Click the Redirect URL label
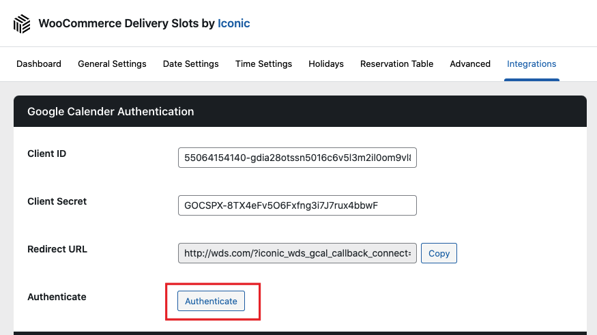Image resolution: width=597 pixels, height=335 pixels. 57,249
